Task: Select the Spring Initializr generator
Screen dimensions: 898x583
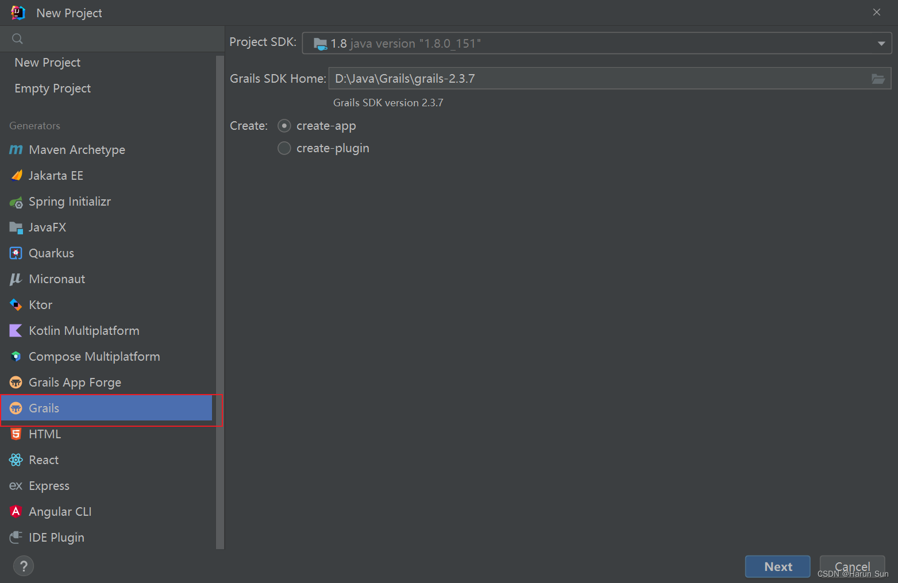Action: click(x=107, y=202)
